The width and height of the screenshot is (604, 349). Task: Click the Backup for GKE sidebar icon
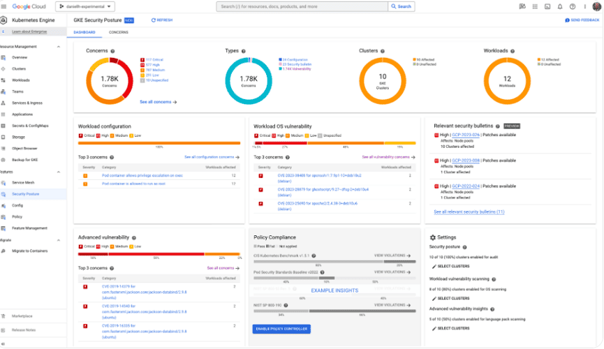pos(3,160)
